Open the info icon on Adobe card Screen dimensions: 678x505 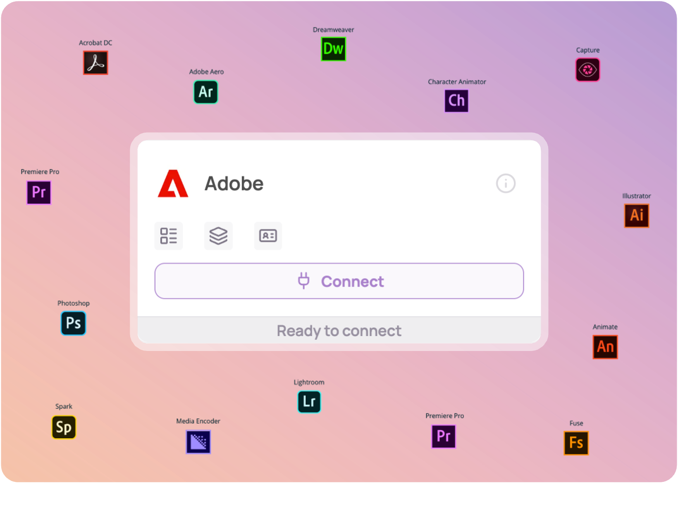pos(506,183)
